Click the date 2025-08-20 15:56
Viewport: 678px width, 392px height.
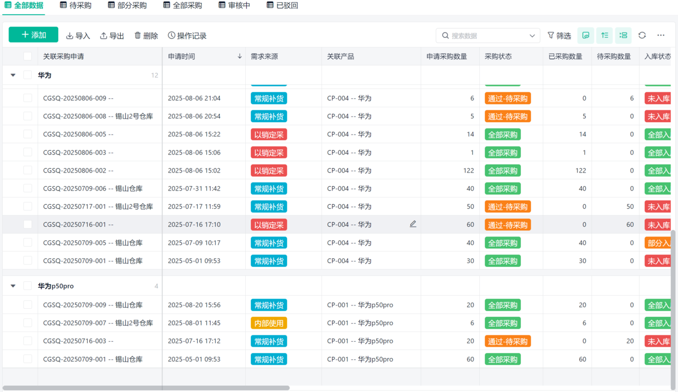pos(194,305)
